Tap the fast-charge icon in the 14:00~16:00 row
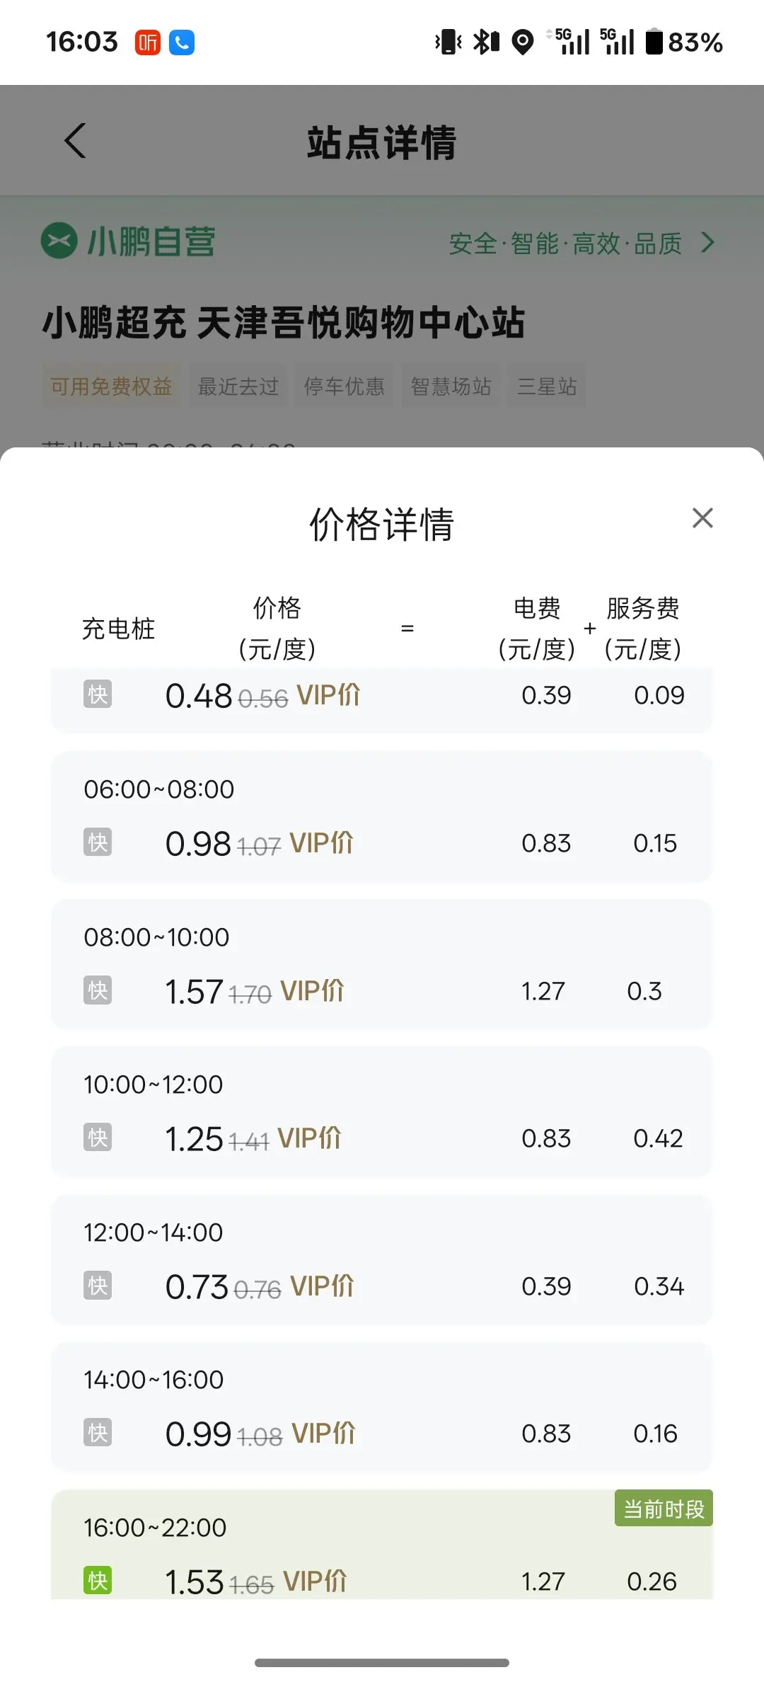The image size is (764, 1682). point(98,1433)
